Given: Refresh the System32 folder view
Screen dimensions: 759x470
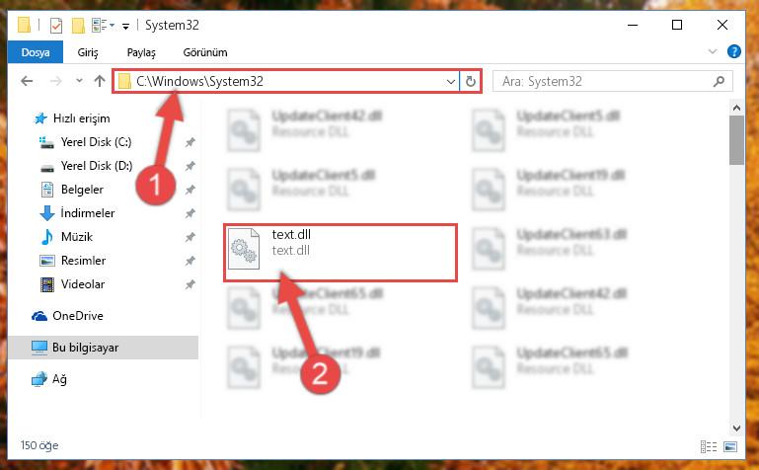Looking at the screenshot, I should click(471, 81).
